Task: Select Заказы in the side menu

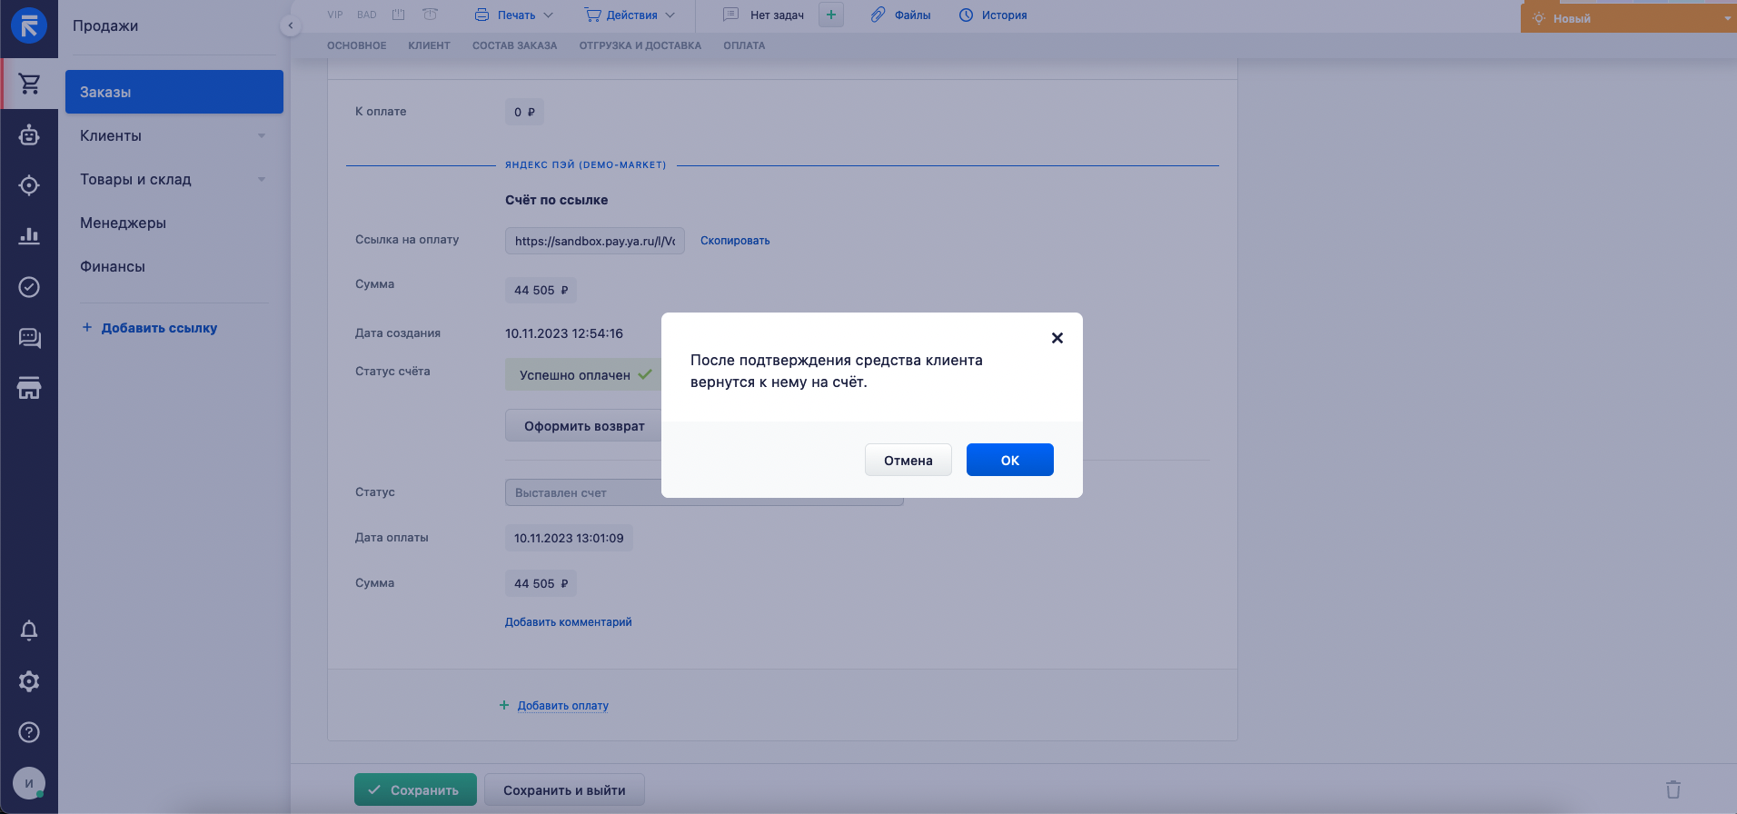Action: click(174, 92)
